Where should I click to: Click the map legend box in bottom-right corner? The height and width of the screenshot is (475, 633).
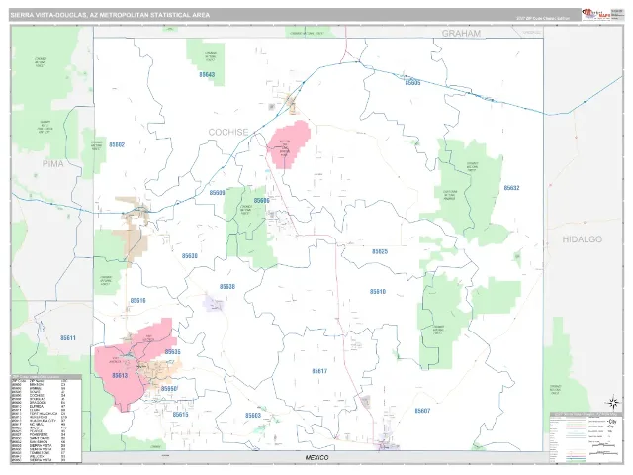click(x=587, y=437)
